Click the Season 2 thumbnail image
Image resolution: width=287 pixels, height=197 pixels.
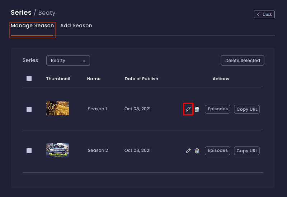[x=57, y=150]
